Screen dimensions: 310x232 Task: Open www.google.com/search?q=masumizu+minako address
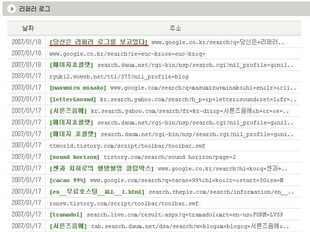point(203,88)
